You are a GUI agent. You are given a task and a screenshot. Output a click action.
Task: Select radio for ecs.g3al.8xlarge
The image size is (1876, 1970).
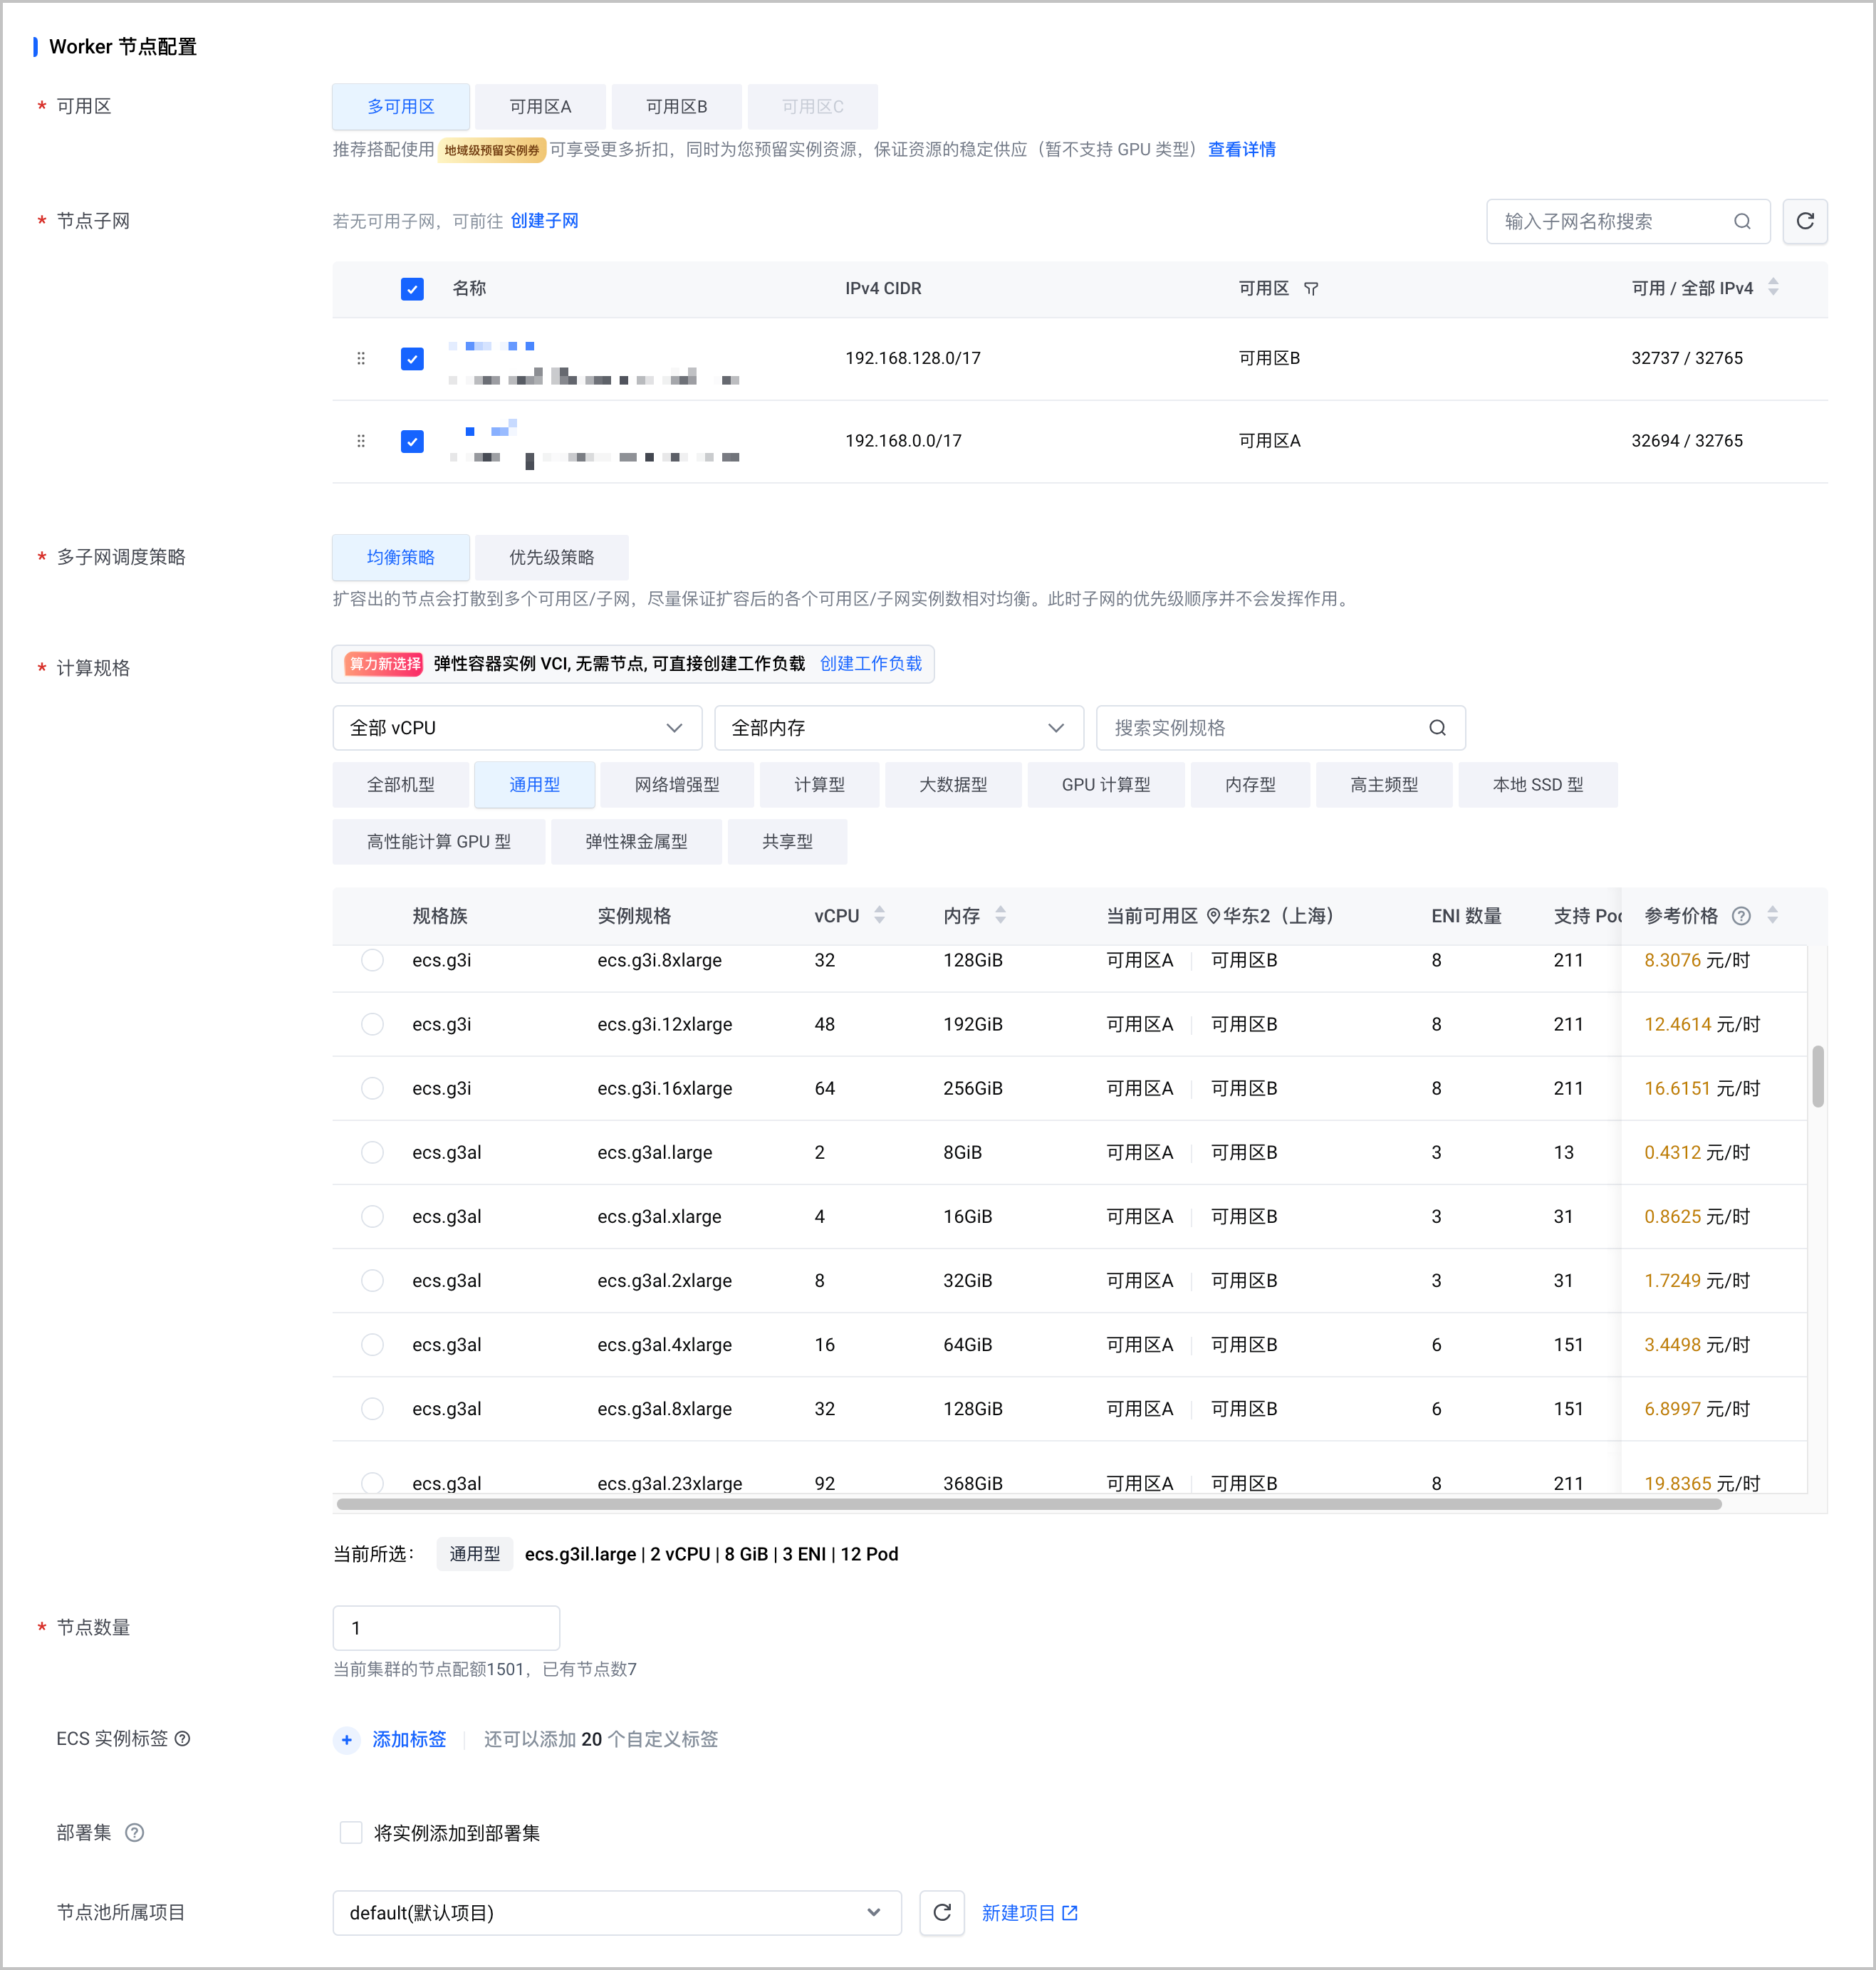point(372,1408)
